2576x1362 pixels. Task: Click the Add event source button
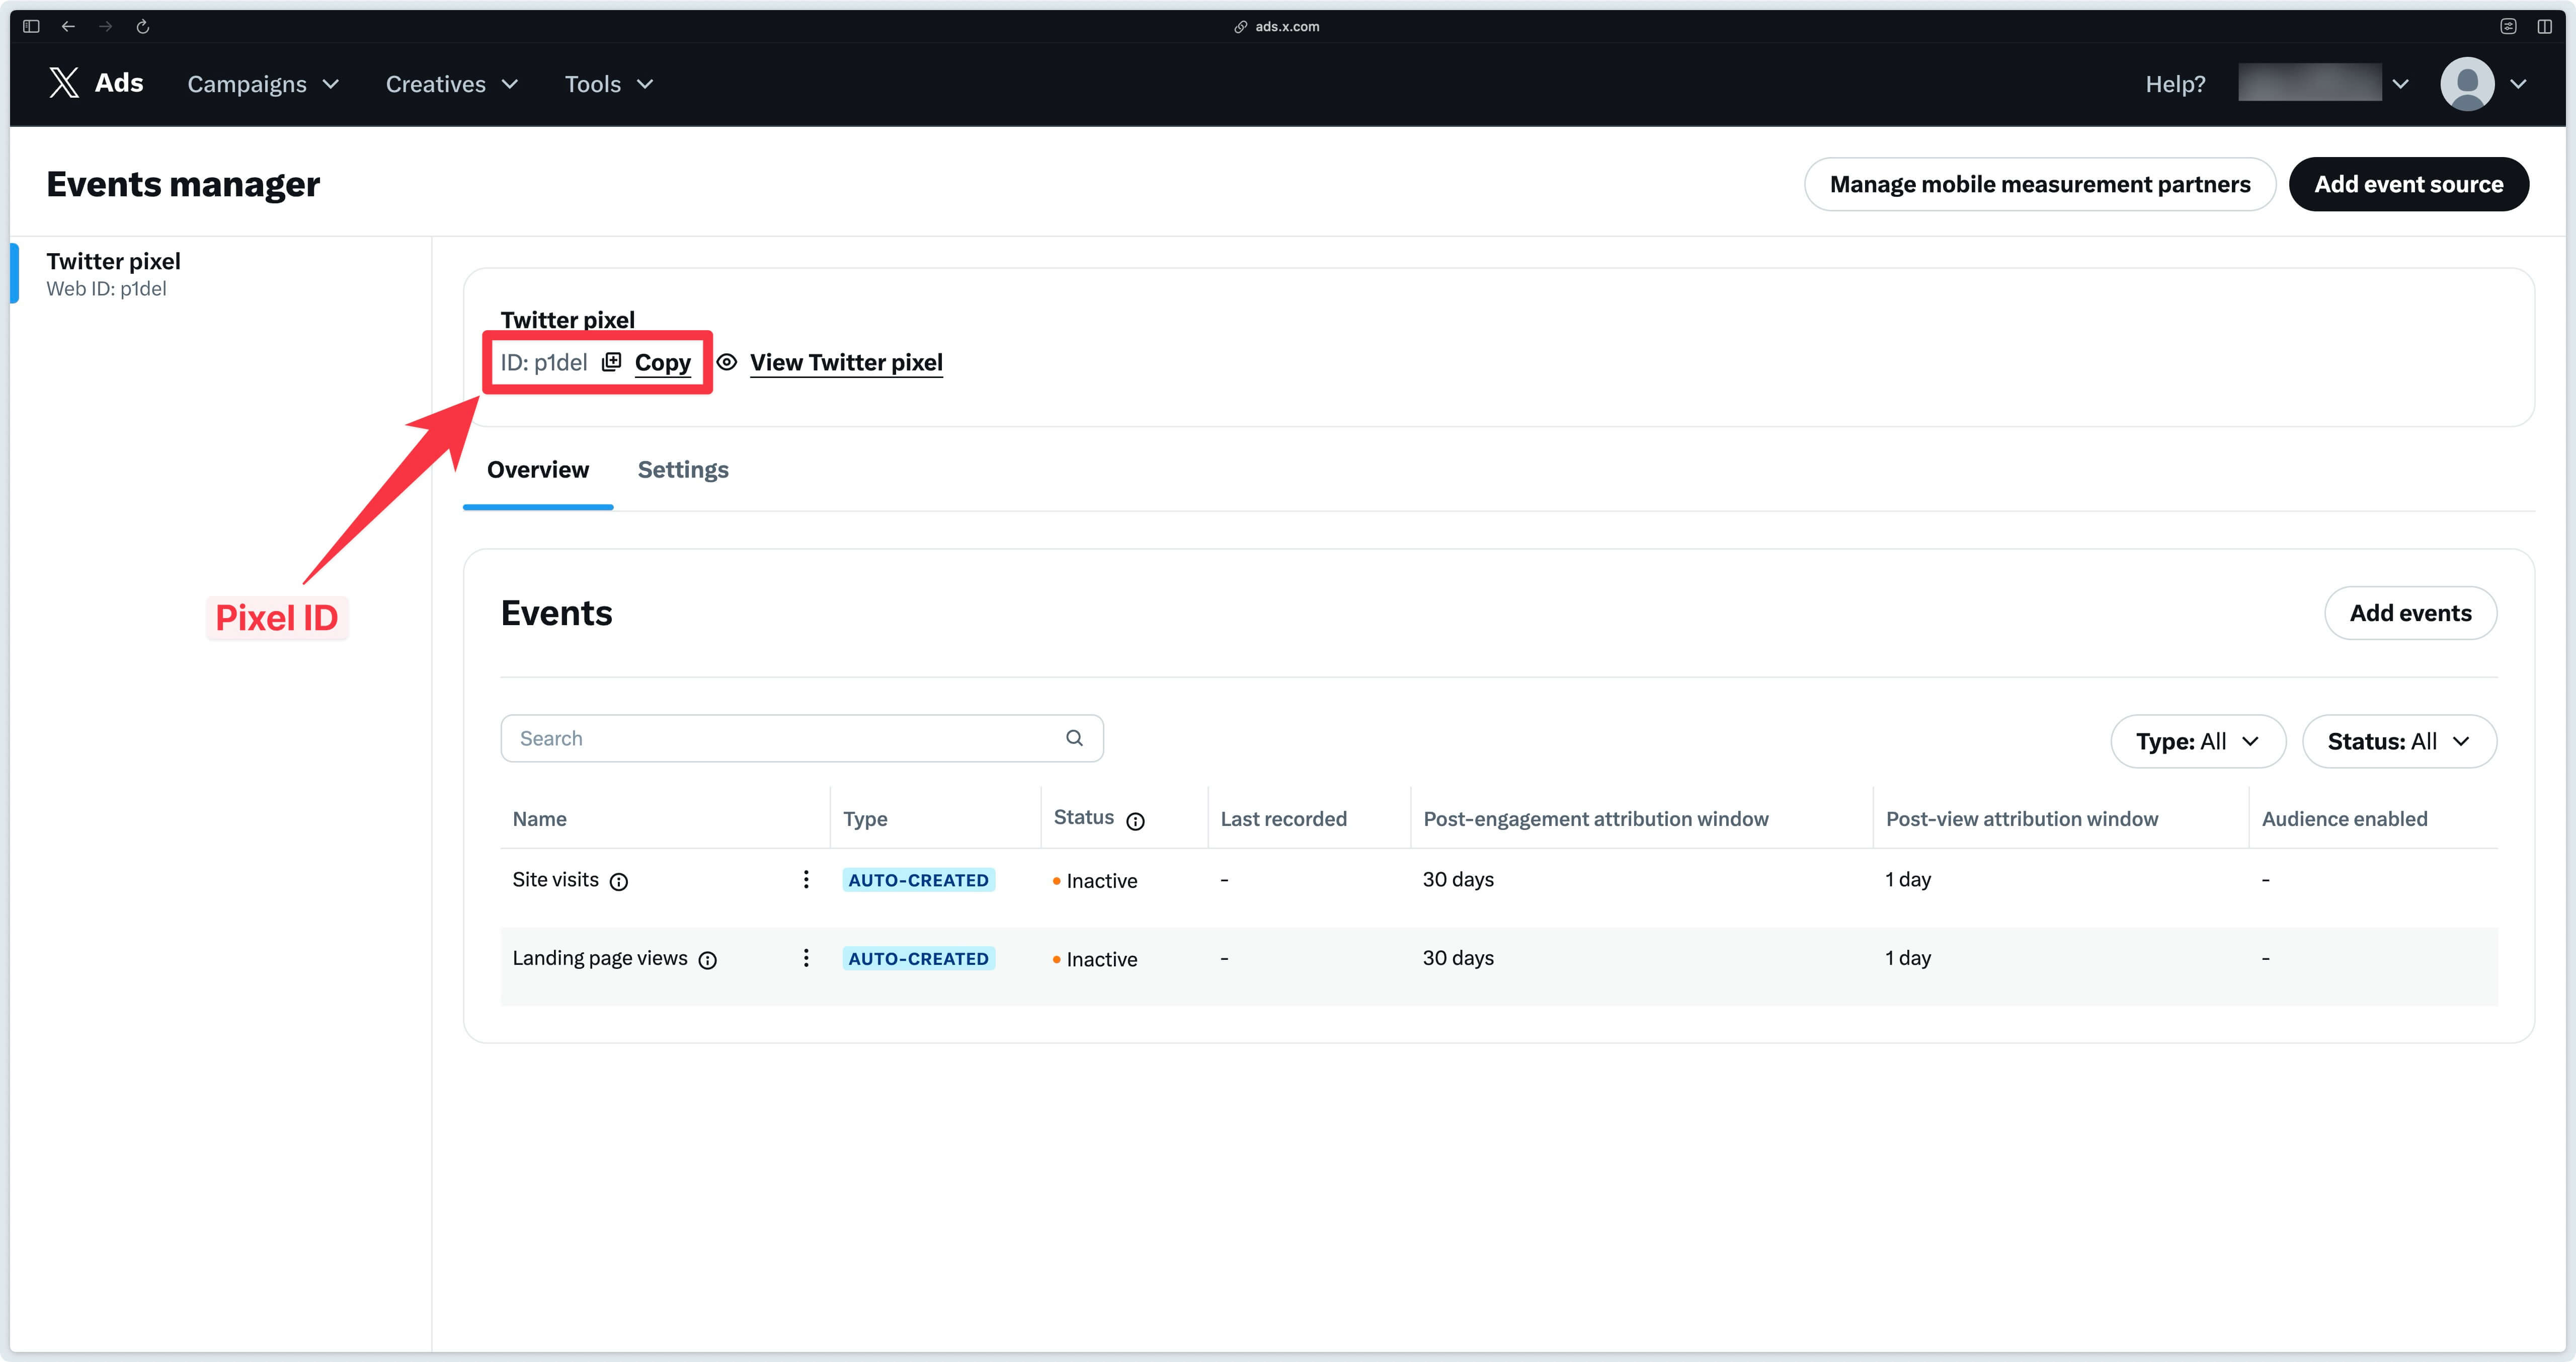point(2409,184)
